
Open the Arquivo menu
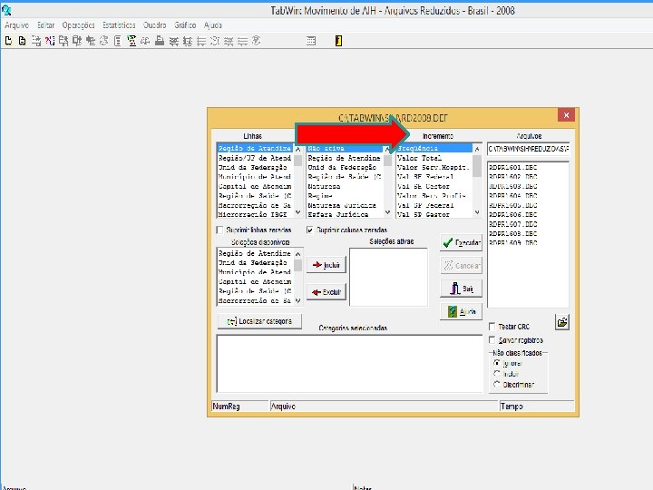pos(16,25)
